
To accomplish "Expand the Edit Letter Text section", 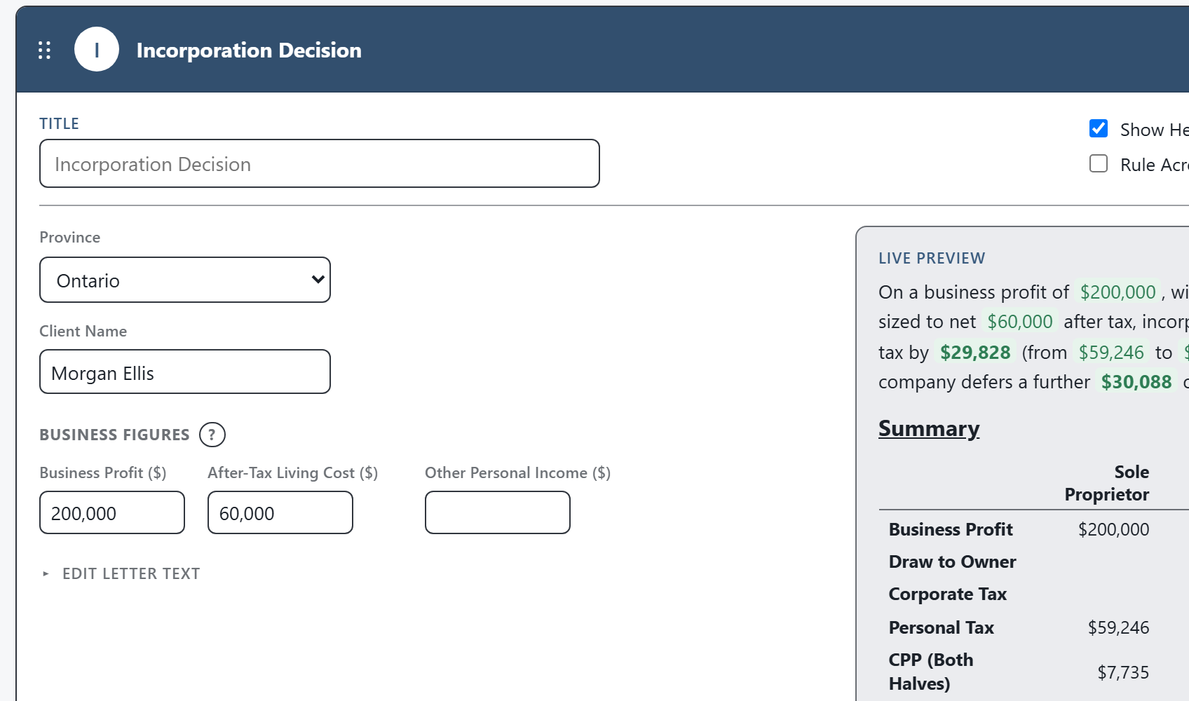I will coord(131,573).
